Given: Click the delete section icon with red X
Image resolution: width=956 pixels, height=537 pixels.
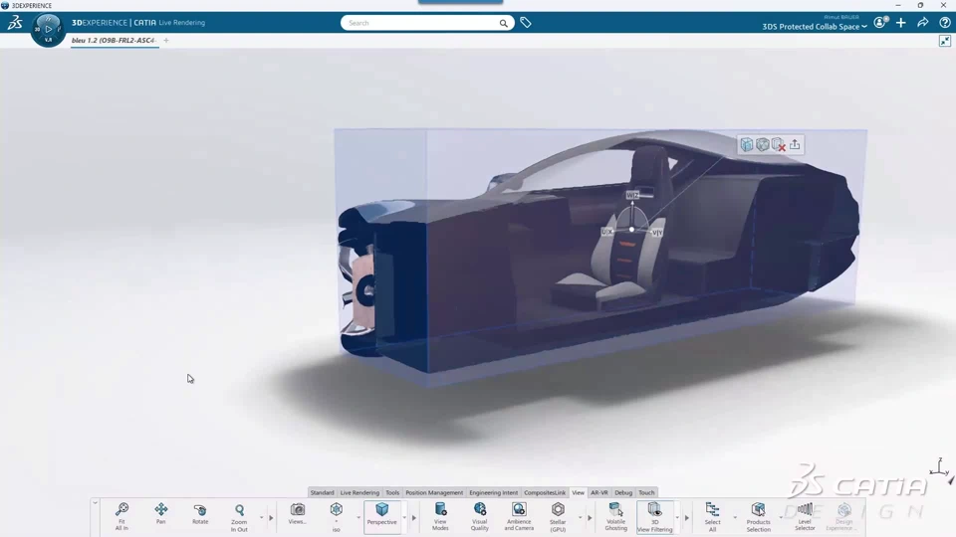Looking at the screenshot, I should (x=778, y=144).
